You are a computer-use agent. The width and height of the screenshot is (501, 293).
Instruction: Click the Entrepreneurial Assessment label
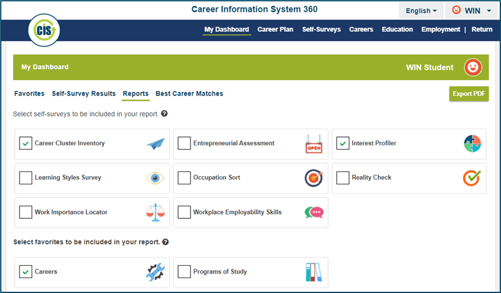(234, 144)
